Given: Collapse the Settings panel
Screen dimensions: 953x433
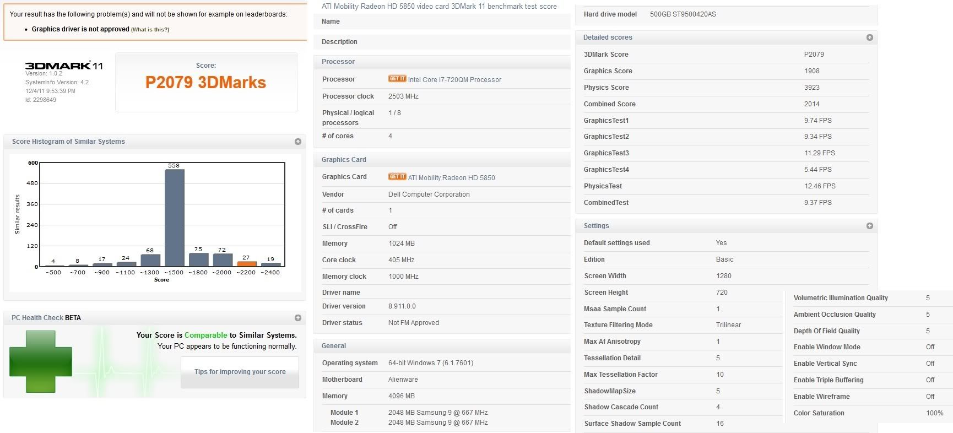Looking at the screenshot, I should 870,226.
